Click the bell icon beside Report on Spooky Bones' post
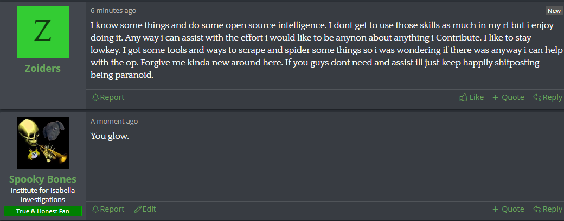Screen dimensions: 564x221 95,209
